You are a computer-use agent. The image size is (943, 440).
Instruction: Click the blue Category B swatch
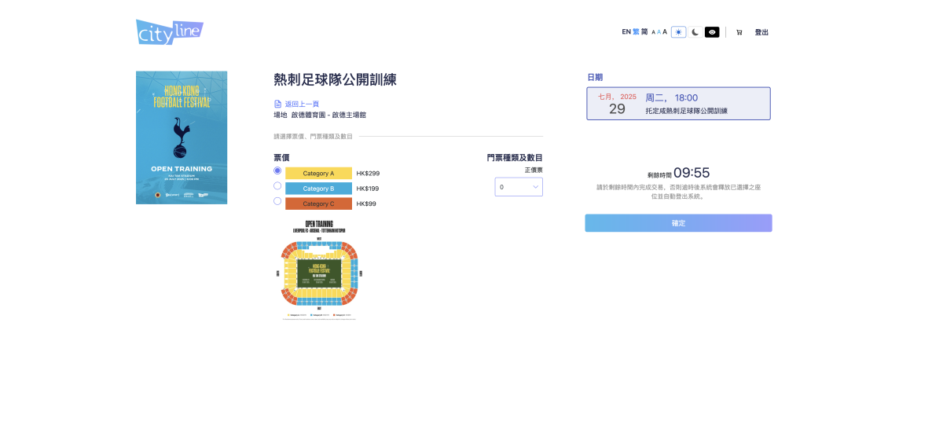[x=318, y=189]
